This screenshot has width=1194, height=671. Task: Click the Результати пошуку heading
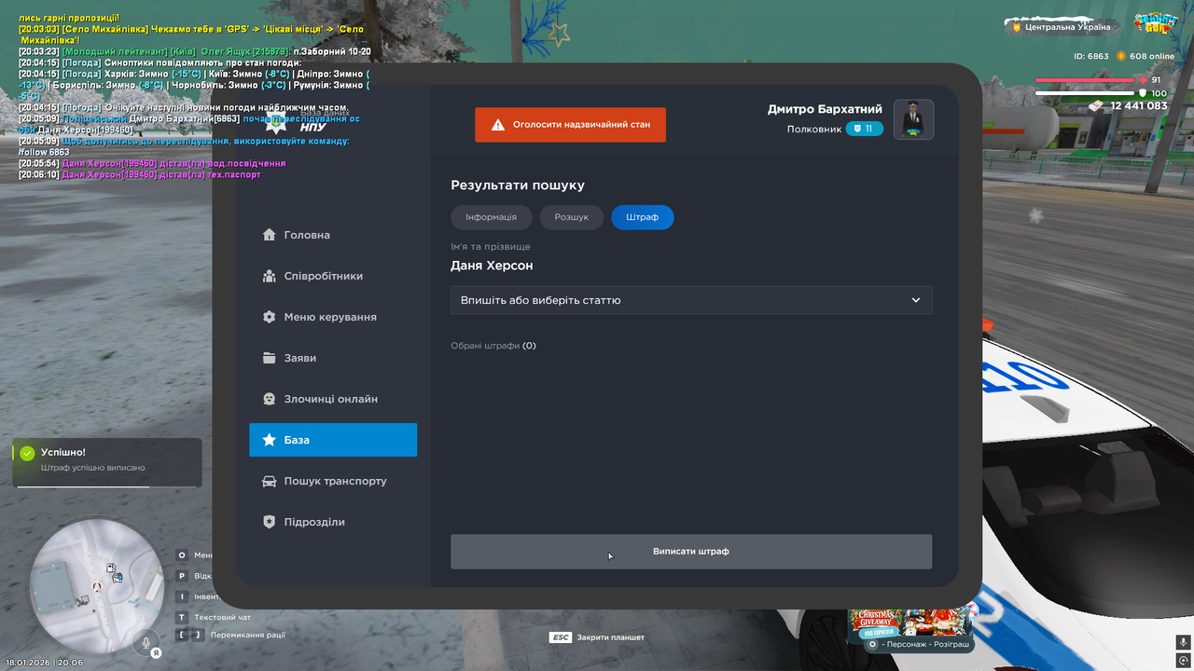pyautogui.click(x=518, y=185)
